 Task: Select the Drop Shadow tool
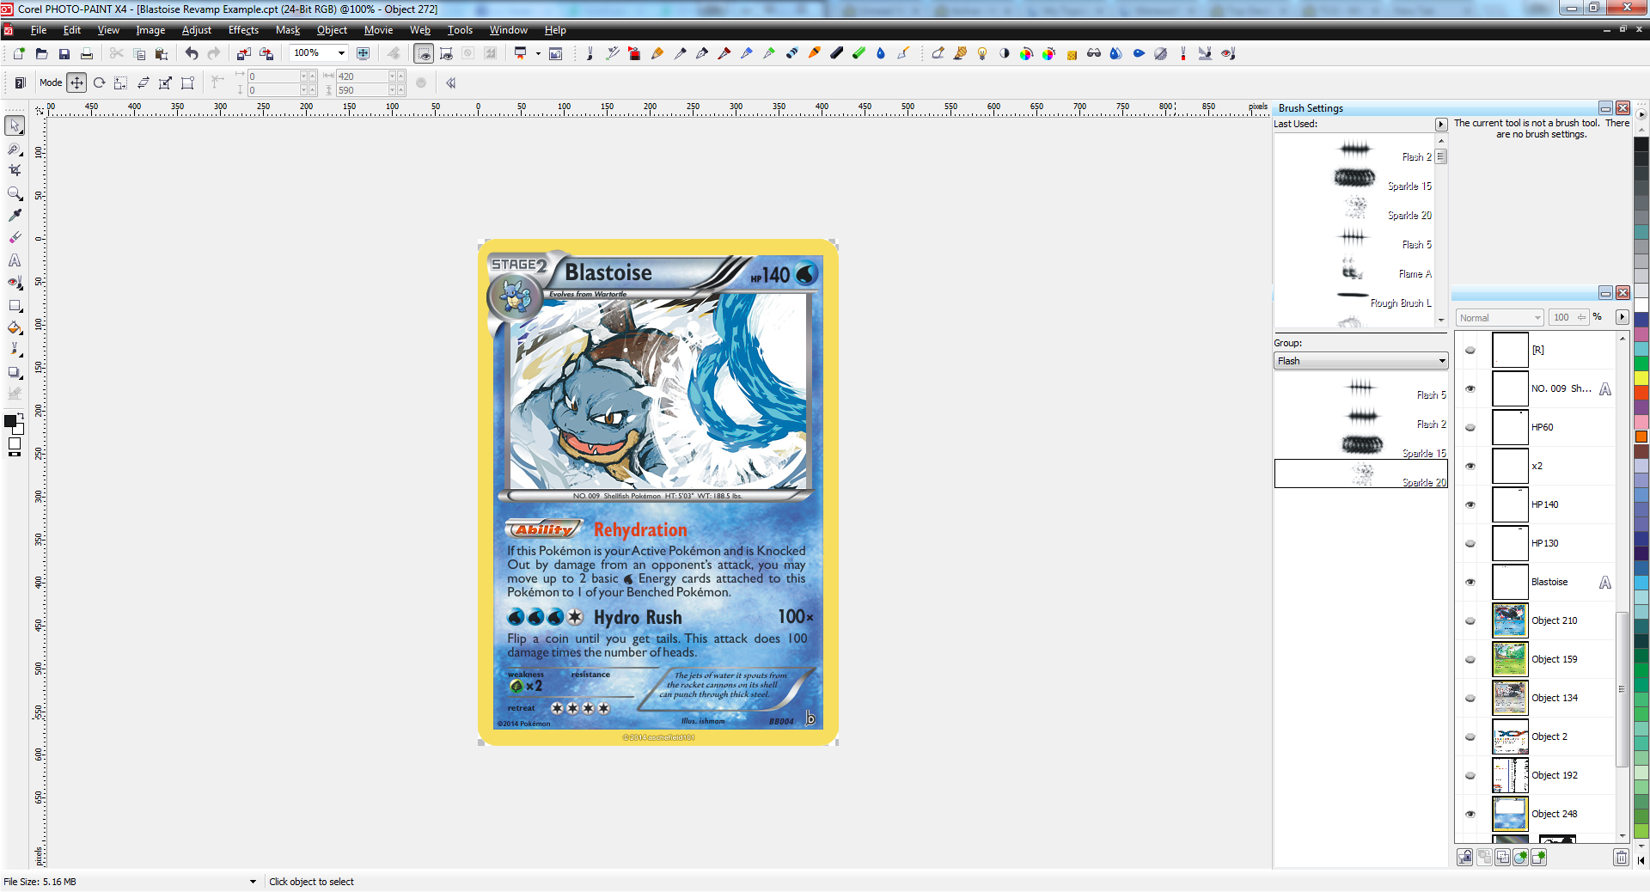15,372
